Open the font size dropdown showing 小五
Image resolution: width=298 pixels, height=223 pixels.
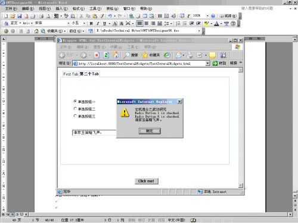click(84, 23)
